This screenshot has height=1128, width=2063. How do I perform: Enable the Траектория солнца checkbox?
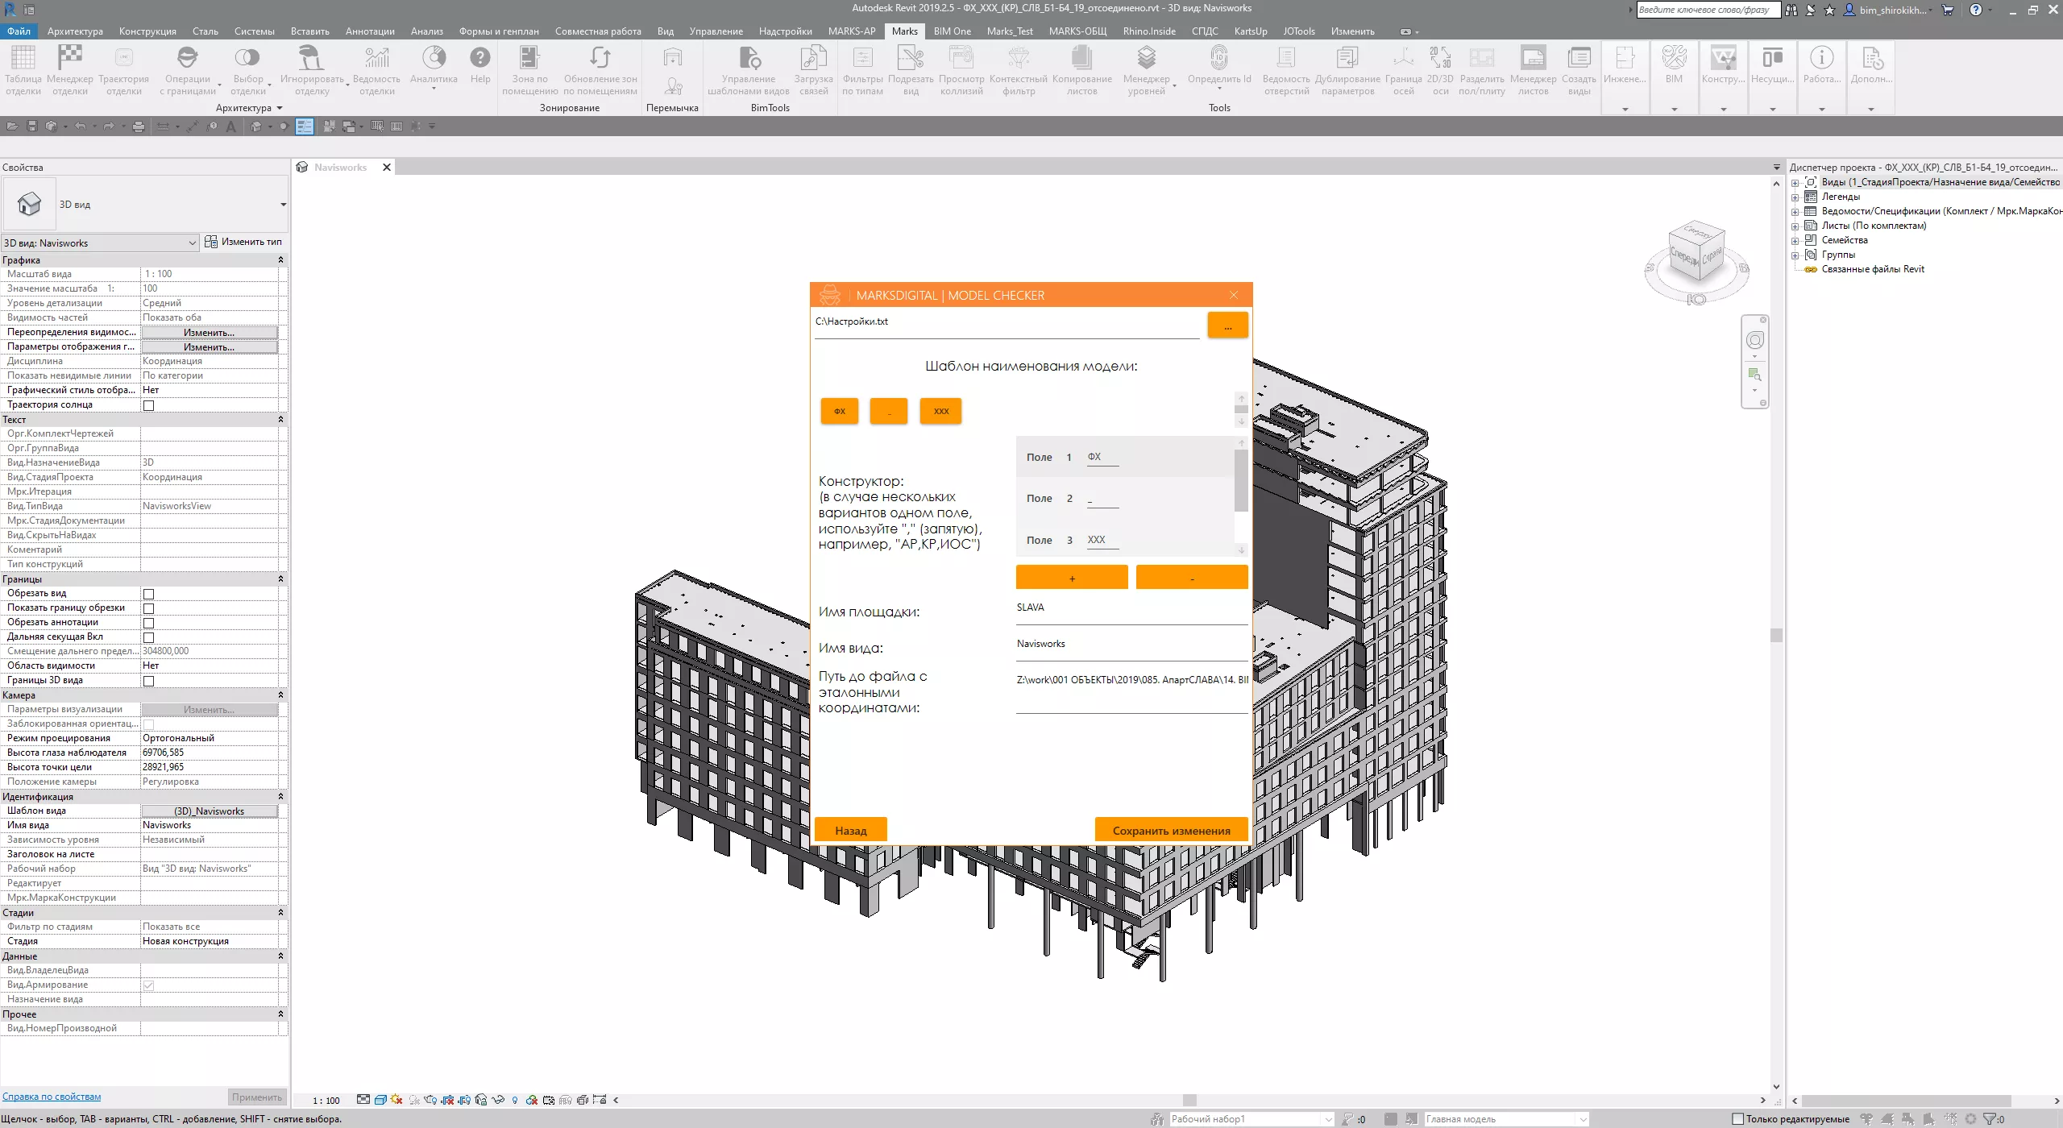click(149, 405)
